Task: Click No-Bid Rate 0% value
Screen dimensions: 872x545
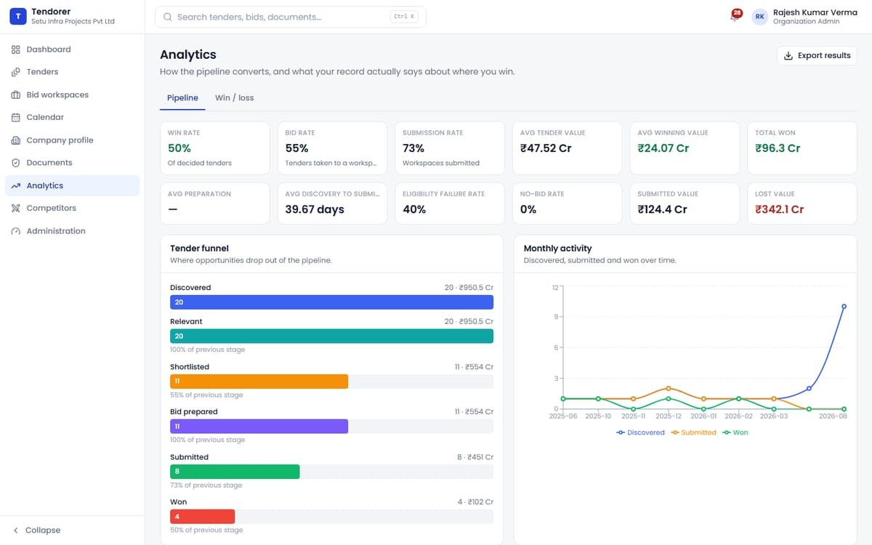Action: click(528, 209)
